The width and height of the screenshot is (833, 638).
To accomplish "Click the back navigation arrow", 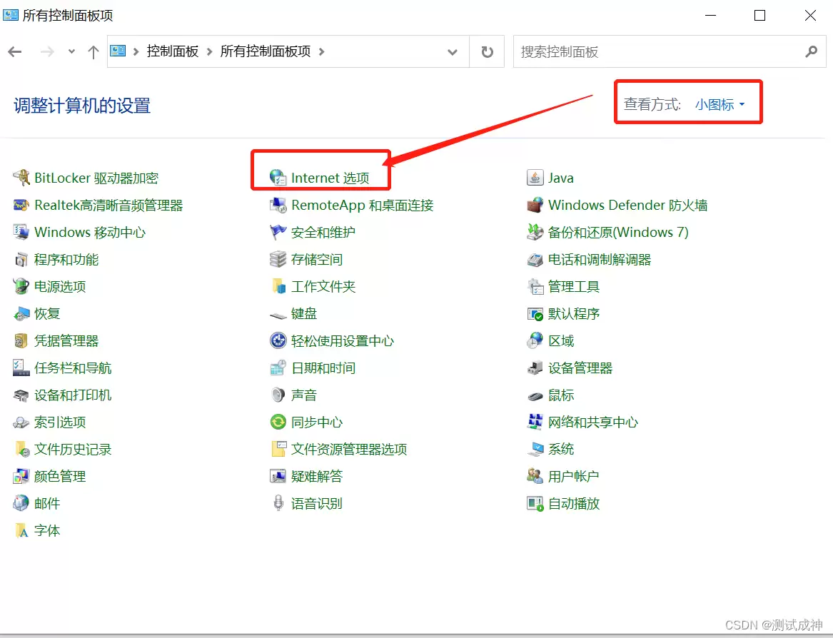I will [x=15, y=51].
